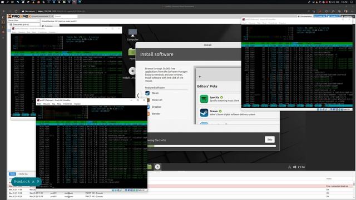Open the logged-in user dropdown

tap(347, 16)
